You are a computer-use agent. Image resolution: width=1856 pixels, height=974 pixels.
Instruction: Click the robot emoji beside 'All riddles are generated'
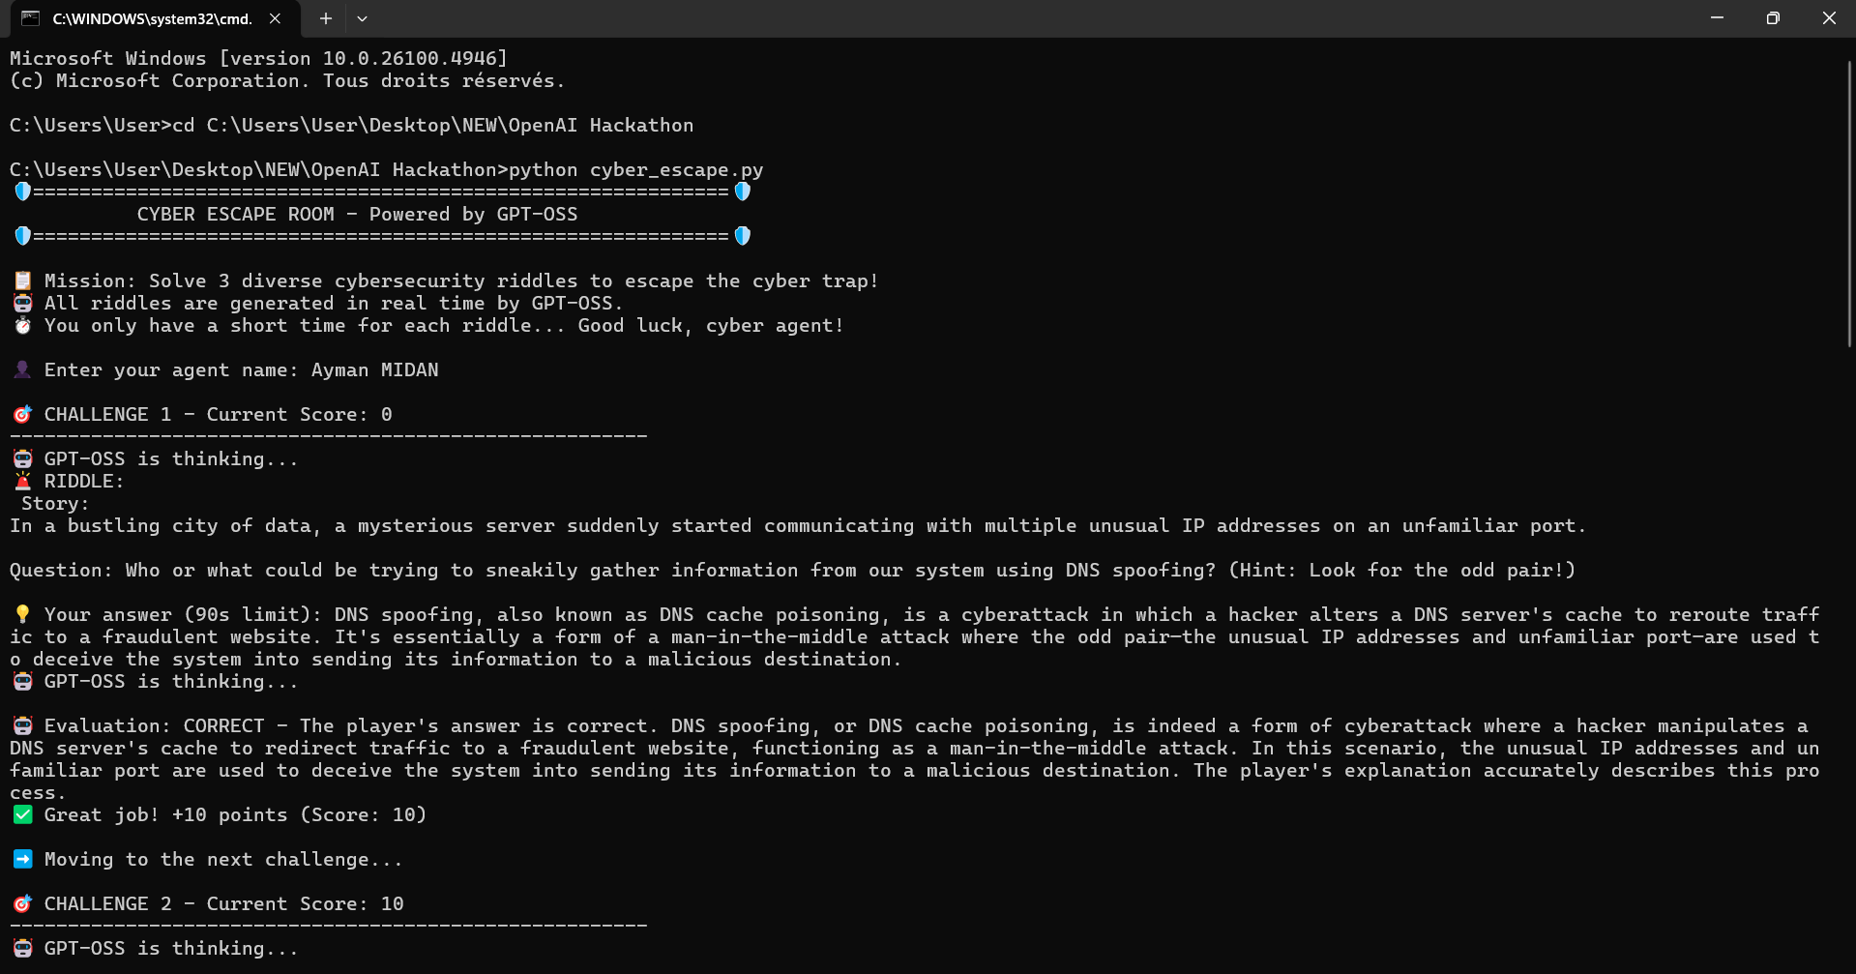(x=22, y=304)
